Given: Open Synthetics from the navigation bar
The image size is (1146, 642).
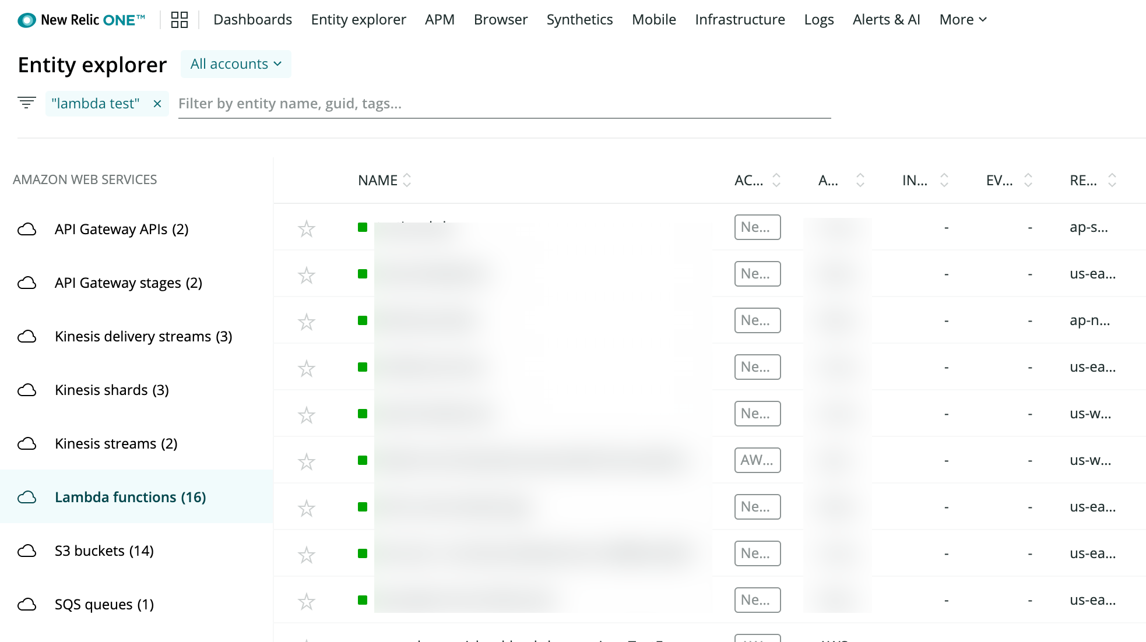Looking at the screenshot, I should click(579, 20).
